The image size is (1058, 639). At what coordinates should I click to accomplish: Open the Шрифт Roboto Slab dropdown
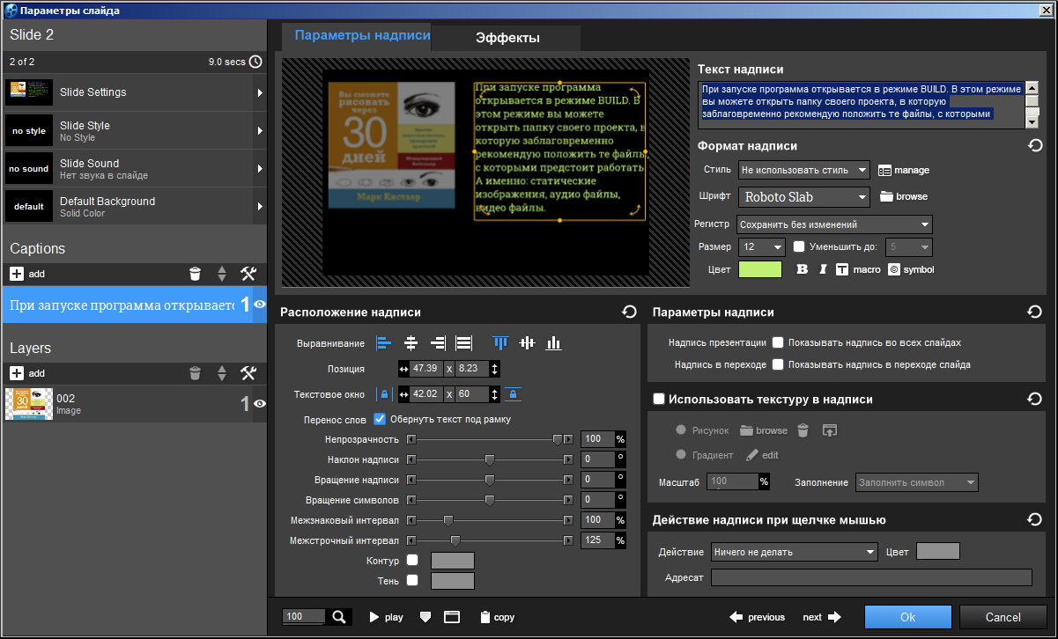803,197
